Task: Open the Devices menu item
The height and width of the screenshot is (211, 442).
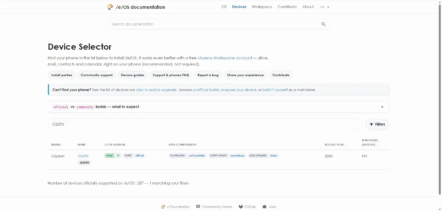Action: coord(239,7)
